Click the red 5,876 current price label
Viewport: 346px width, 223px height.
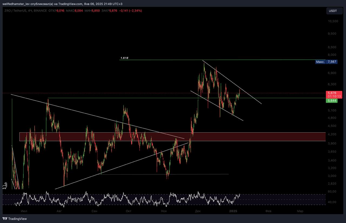[332, 93]
